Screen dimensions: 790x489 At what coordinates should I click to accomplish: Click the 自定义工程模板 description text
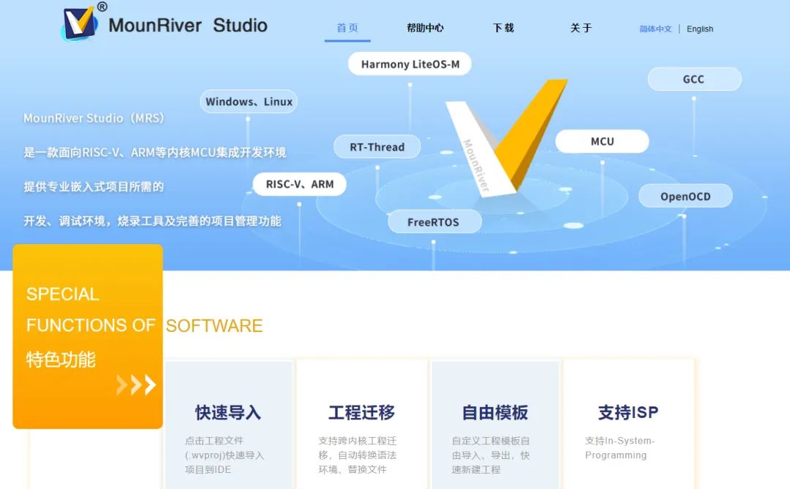tap(491, 455)
